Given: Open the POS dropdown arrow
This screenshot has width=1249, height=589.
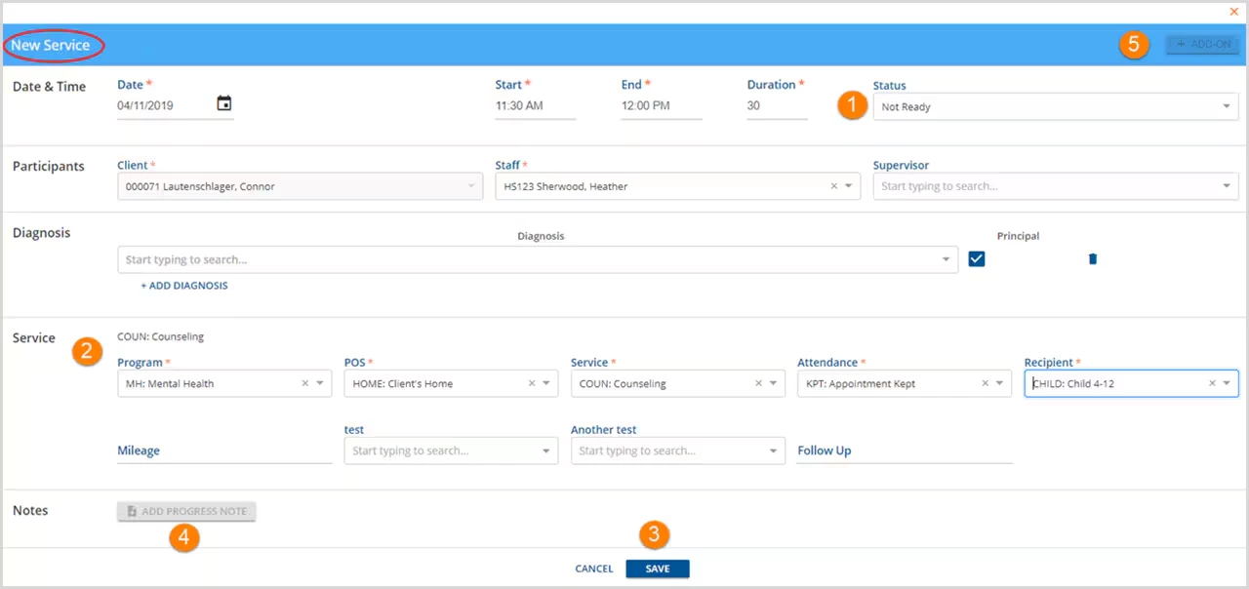Looking at the screenshot, I should [x=545, y=383].
